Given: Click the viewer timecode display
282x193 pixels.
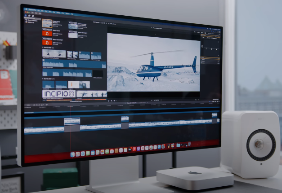Looking at the screenshot, I should 157,100.
